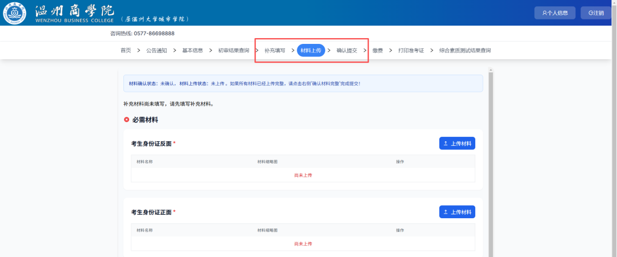
Task: Switch to 基本信息 step
Action: click(x=193, y=51)
